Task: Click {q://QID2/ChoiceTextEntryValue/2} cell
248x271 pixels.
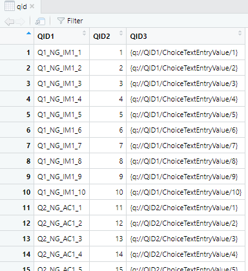Action: [185, 223]
